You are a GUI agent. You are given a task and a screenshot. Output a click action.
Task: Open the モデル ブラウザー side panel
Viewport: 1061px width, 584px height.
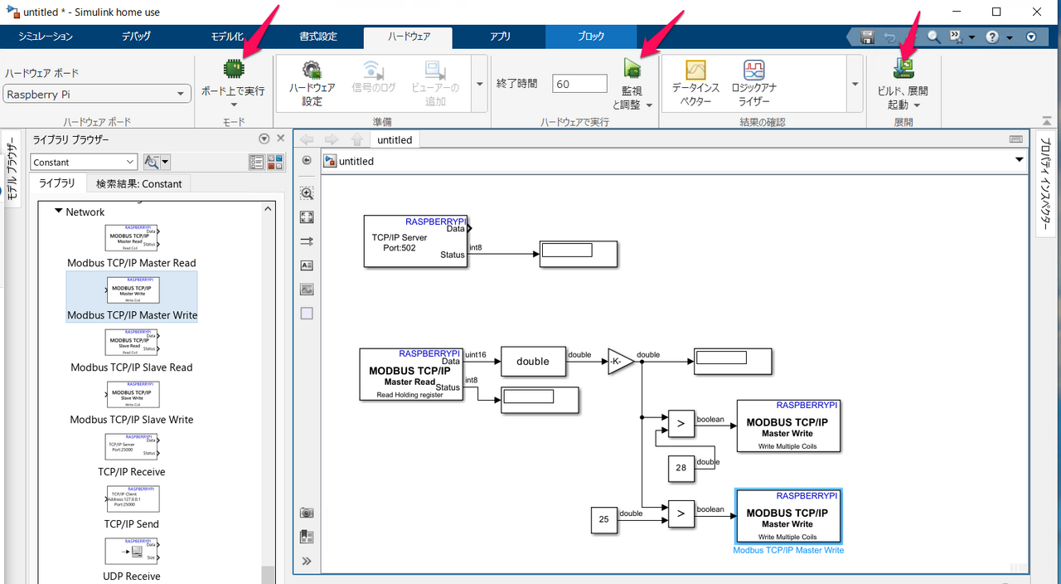[x=12, y=171]
